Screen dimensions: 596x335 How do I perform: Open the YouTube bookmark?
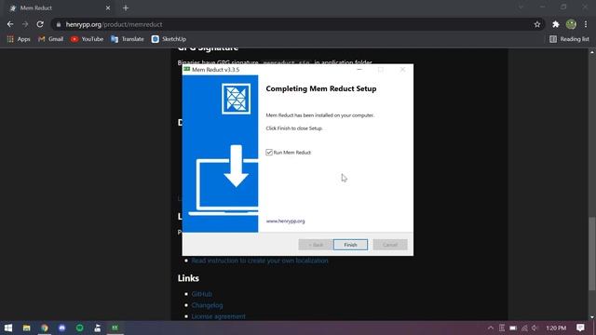tap(87, 39)
